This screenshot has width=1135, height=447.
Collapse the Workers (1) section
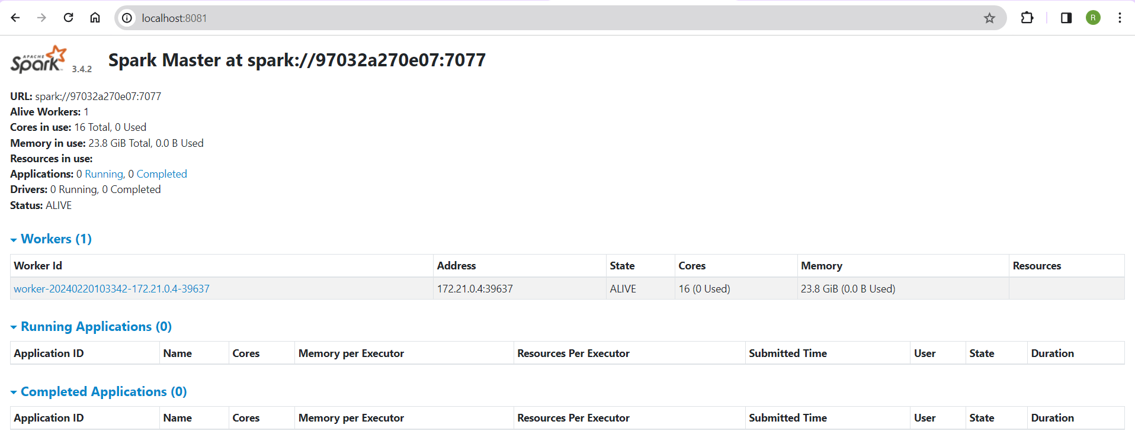51,239
